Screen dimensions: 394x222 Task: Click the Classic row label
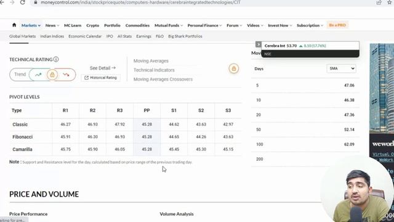(20, 125)
